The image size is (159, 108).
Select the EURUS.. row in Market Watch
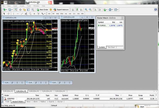pyautogui.click(x=110, y=25)
